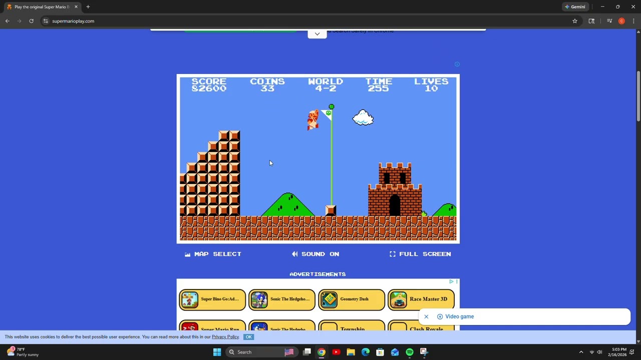Screen dimensions: 641x360
Task: Open the volume speaker icon
Action: [x=599, y=352]
